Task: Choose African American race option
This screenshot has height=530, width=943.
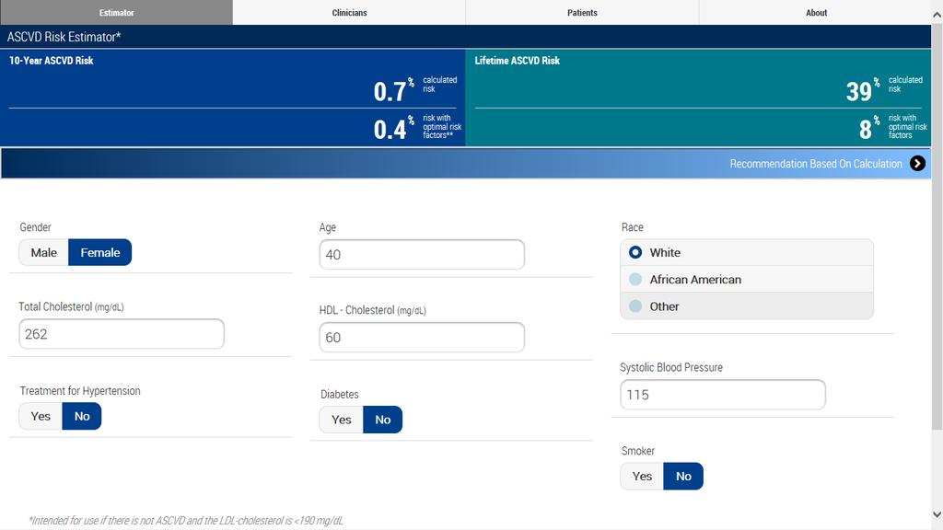Action: coord(746,280)
